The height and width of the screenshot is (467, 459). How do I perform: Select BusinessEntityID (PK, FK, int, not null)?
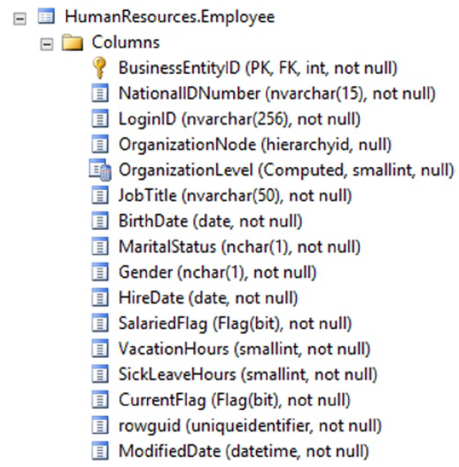258,68
